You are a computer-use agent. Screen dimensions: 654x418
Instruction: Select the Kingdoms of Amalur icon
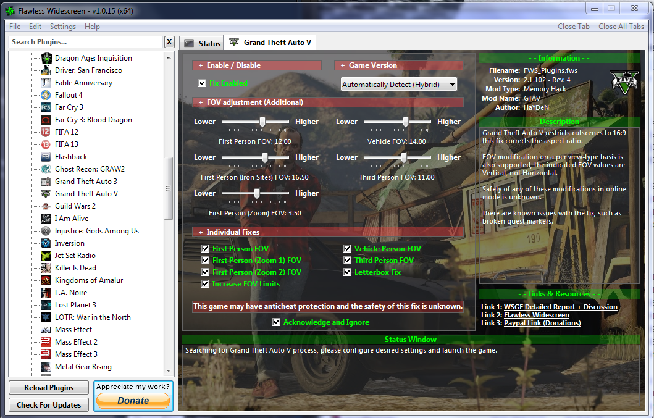(46, 280)
